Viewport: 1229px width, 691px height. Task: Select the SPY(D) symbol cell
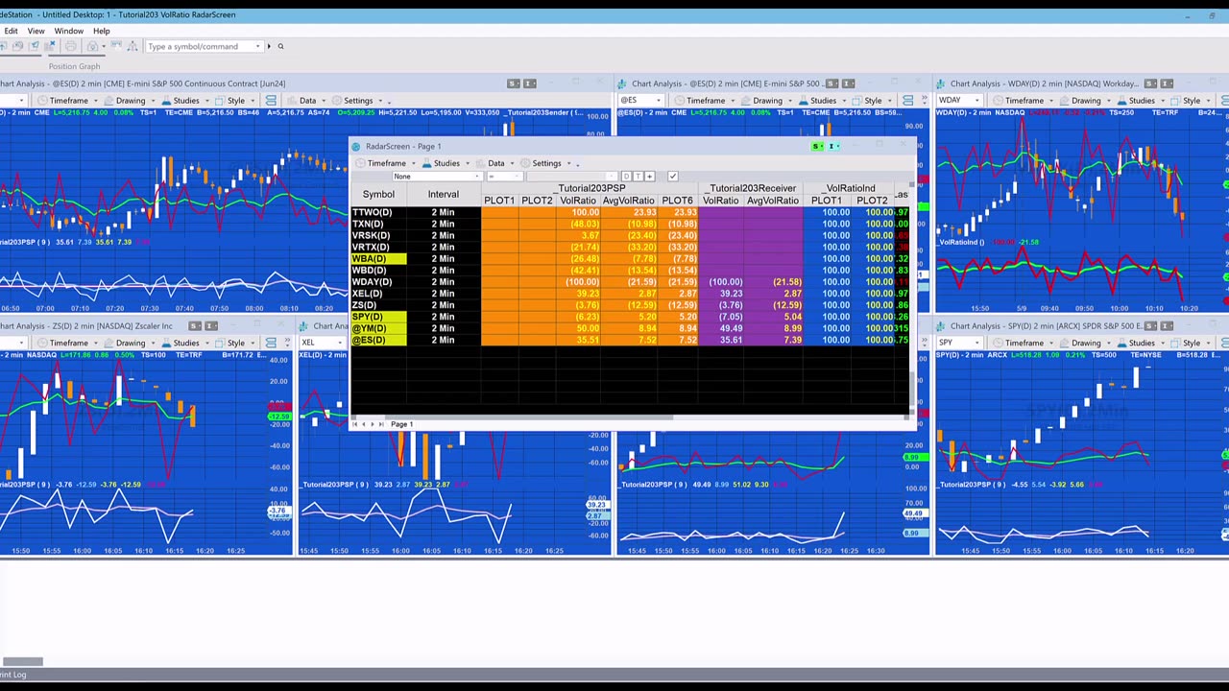pos(378,317)
